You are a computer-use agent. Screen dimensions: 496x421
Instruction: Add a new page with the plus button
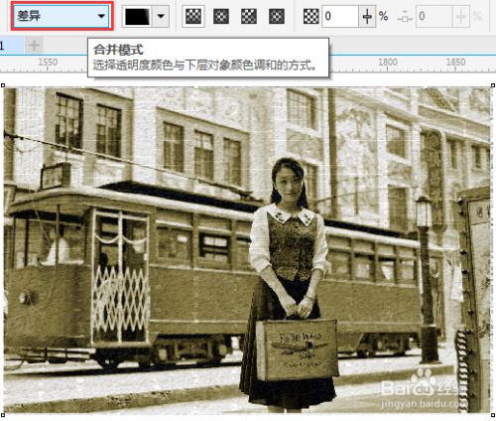point(34,46)
